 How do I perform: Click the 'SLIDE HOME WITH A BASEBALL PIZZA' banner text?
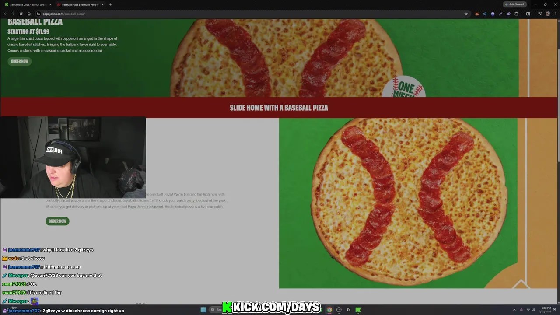279,108
